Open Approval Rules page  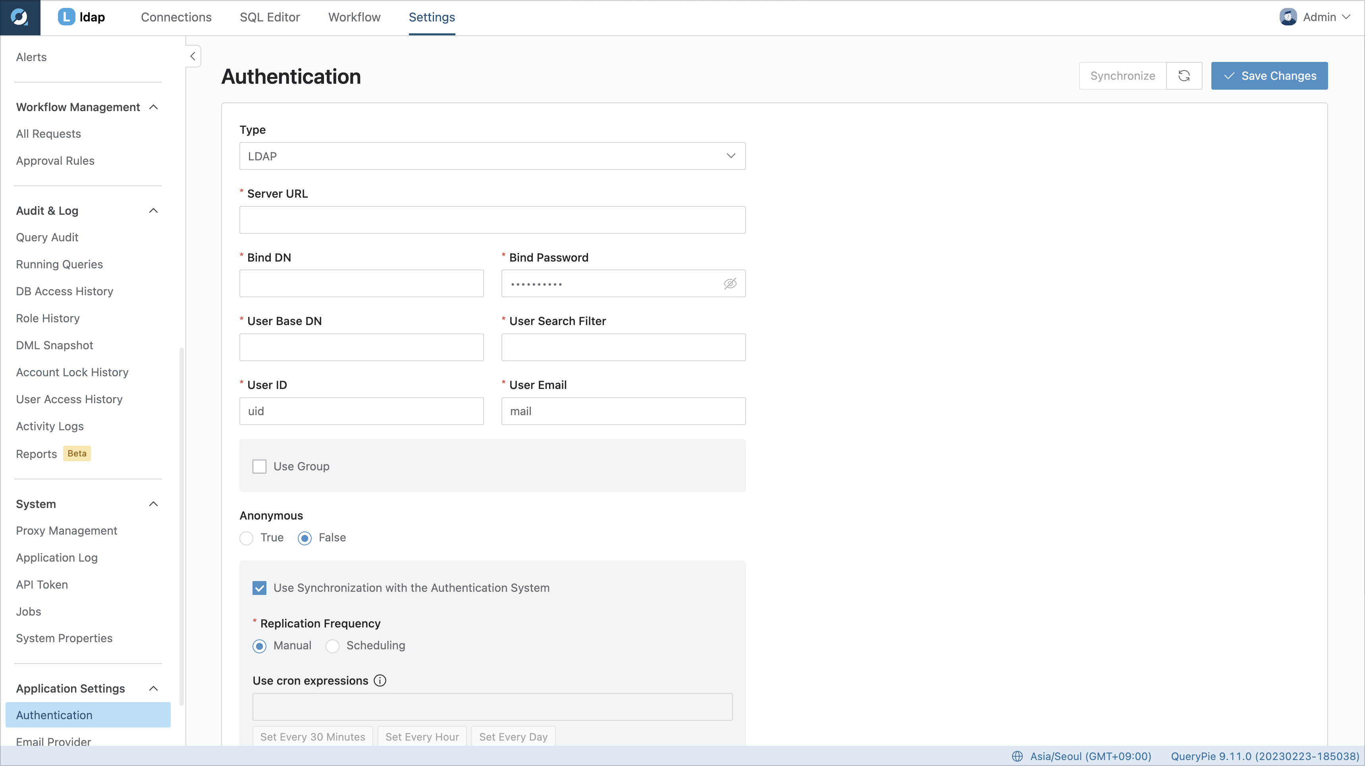[x=55, y=161]
